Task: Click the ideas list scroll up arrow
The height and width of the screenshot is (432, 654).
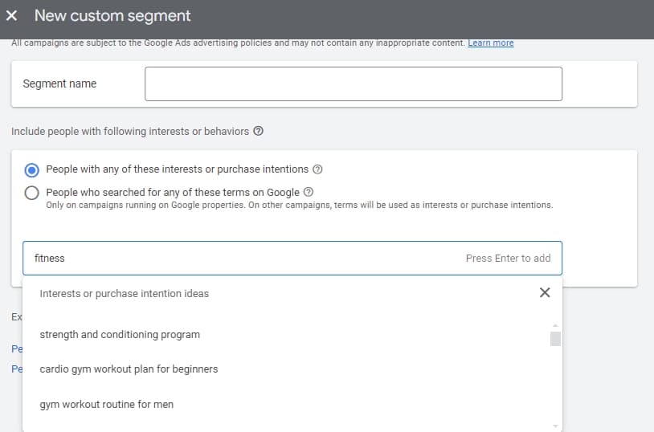Action: coord(555,324)
